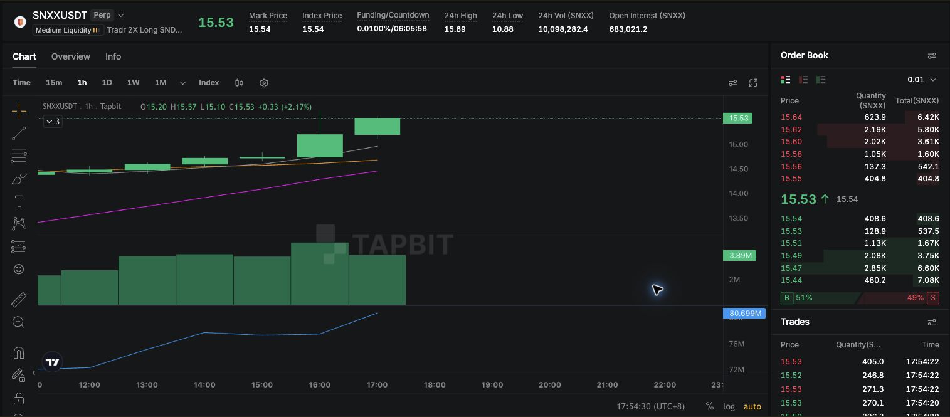Select the crosshair cursor tool
The height and width of the screenshot is (417, 950).
(19, 112)
